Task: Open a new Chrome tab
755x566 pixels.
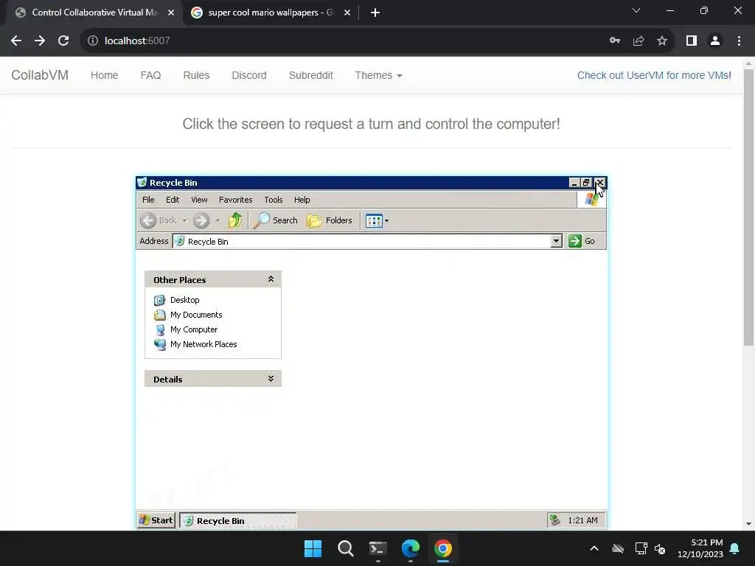Action: point(375,13)
